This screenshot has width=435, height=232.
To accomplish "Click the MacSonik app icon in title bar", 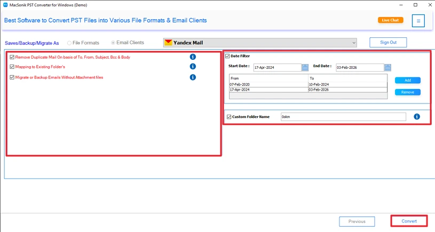I will tap(5, 5).
